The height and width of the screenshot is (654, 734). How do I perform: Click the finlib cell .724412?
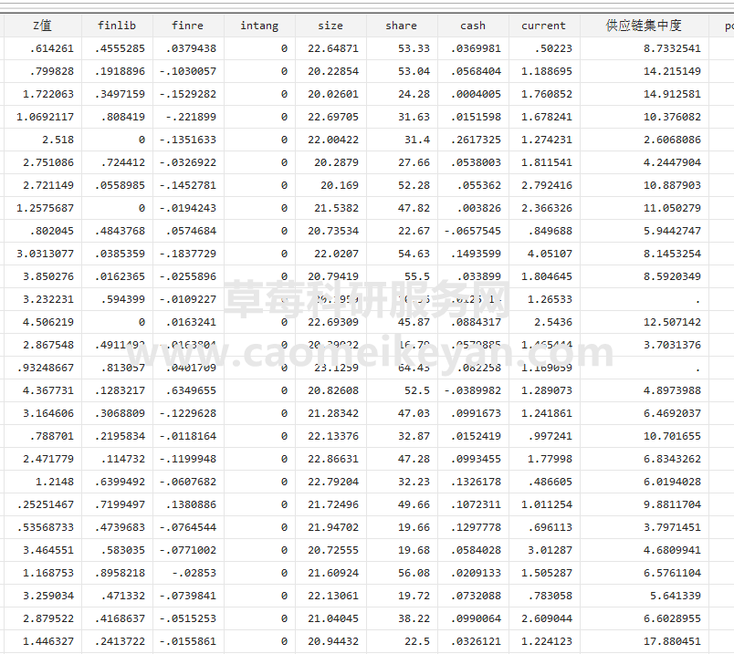(117, 162)
